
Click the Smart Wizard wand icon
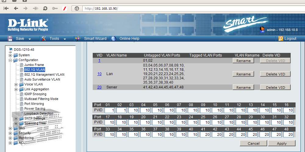77,38
